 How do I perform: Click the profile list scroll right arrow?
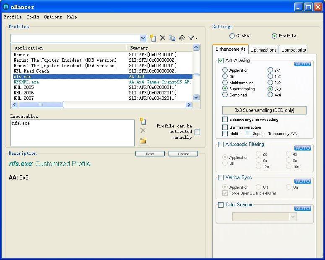click(189, 105)
